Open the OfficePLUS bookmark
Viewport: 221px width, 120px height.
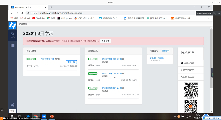coord(85,18)
